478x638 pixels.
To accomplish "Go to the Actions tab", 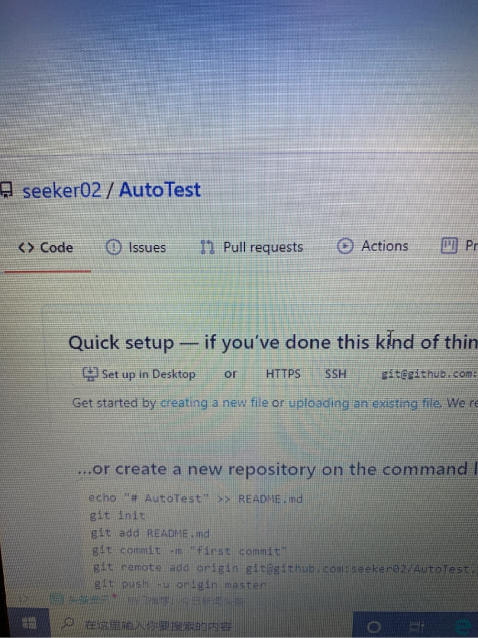I will click(373, 246).
